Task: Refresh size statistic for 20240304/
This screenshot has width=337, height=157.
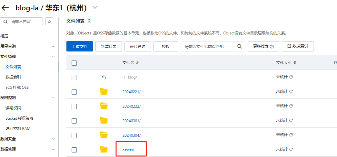Action: (x=291, y=135)
